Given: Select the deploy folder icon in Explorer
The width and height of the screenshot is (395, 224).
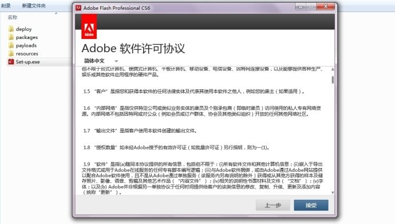Looking at the screenshot, I should tap(11, 29).
